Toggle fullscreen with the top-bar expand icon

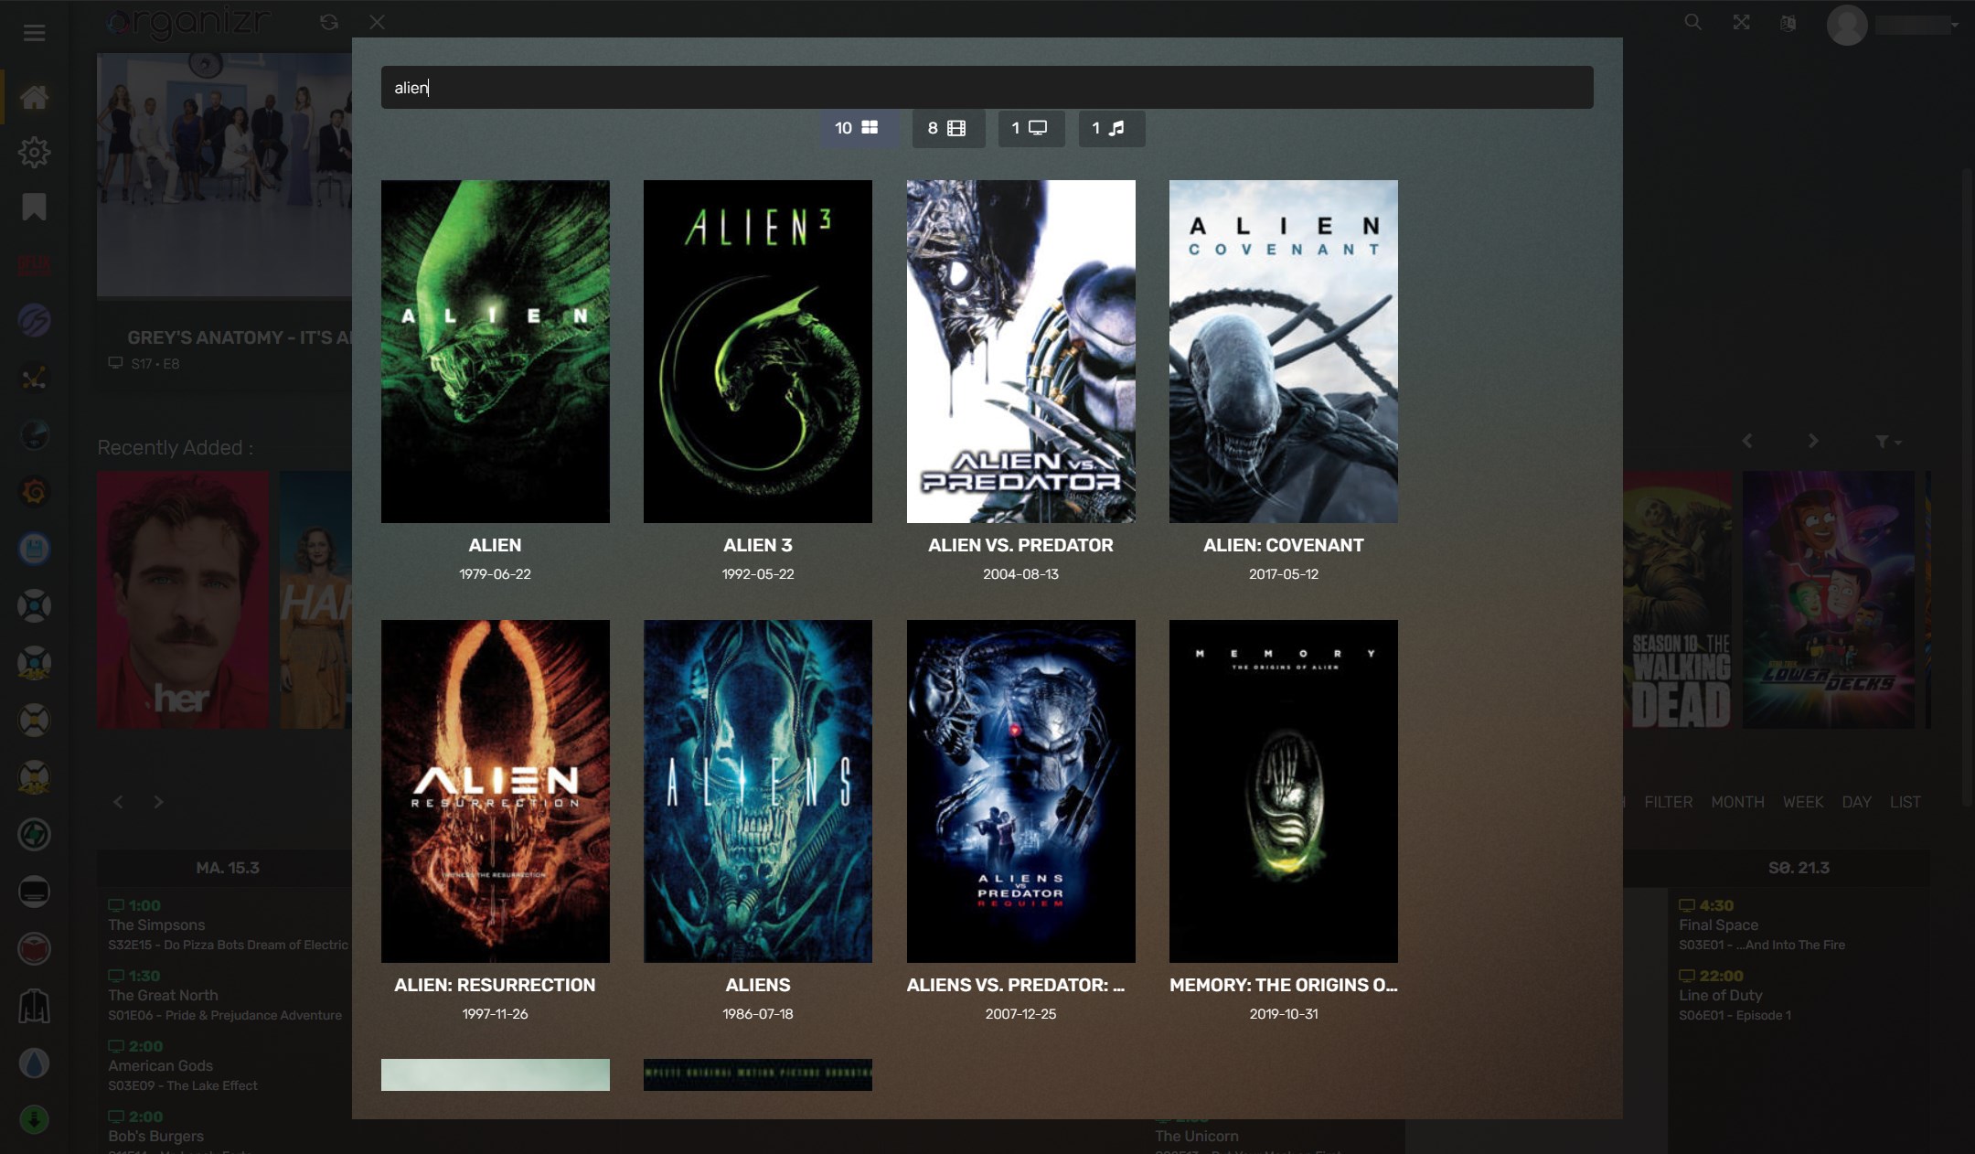[1741, 22]
